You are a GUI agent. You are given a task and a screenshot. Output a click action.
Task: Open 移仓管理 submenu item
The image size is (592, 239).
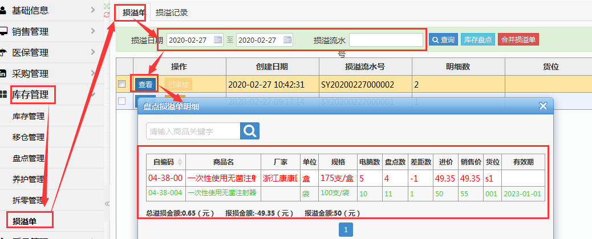tap(29, 137)
